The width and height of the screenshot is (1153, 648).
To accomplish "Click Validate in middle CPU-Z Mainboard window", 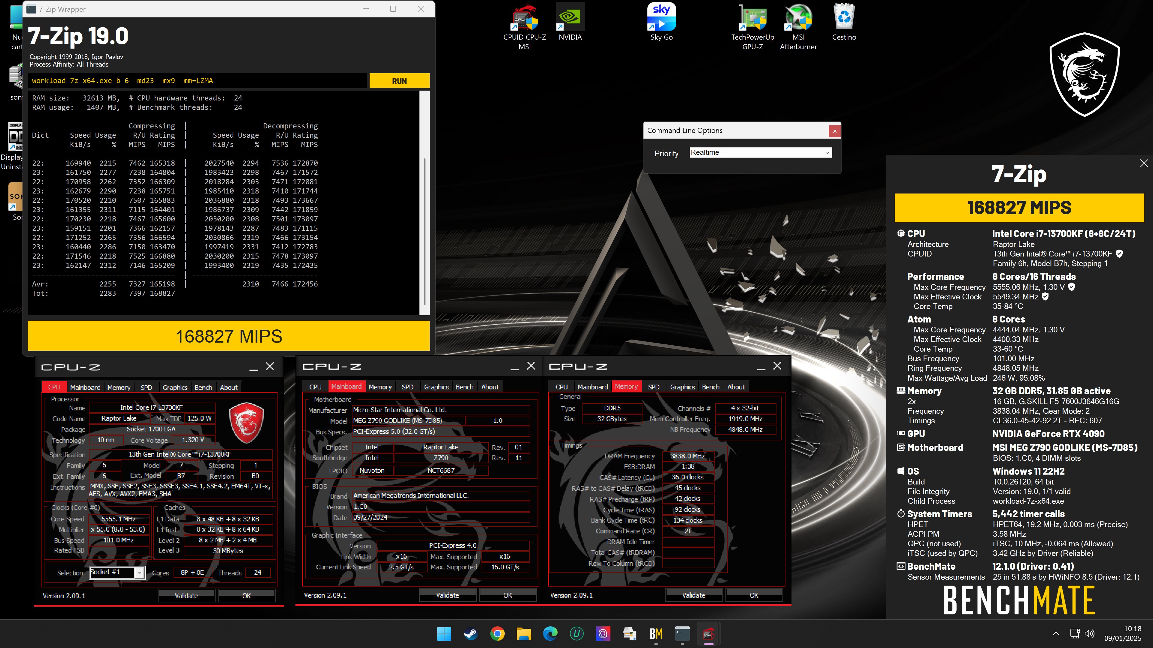I will [x=448, y=595].
